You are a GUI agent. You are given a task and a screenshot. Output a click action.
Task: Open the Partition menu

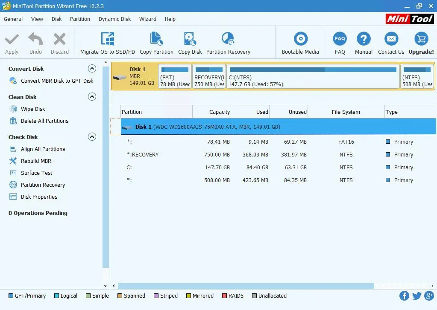tap(80, 19)
